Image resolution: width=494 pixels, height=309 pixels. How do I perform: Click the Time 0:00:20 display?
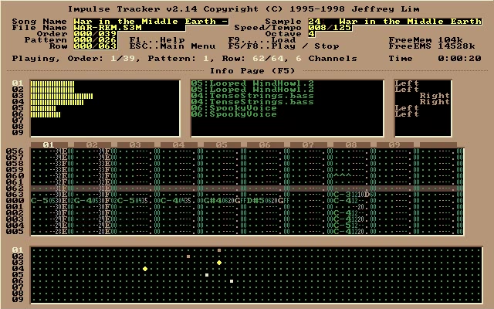[435, 59]
